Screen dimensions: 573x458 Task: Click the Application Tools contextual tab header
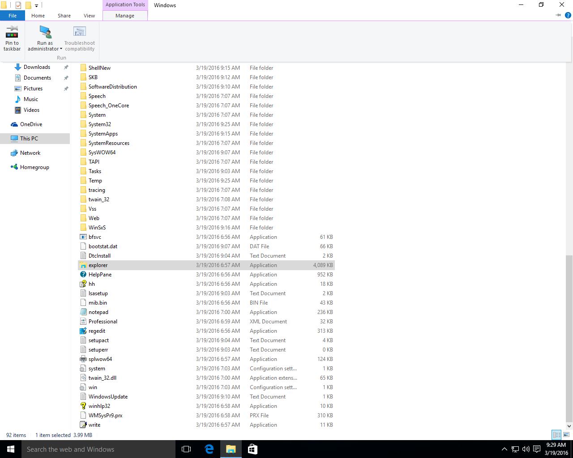point(125,5)
